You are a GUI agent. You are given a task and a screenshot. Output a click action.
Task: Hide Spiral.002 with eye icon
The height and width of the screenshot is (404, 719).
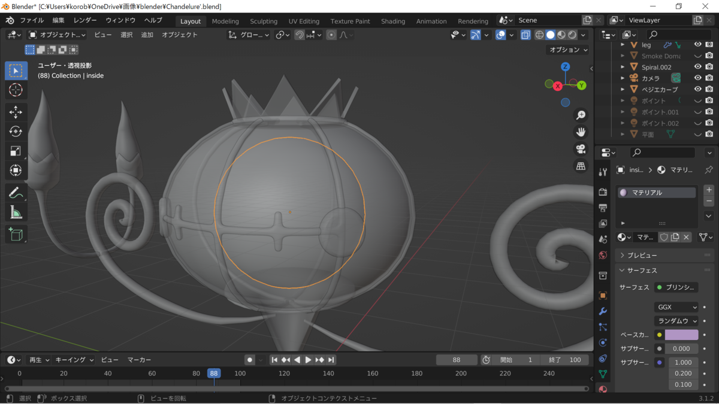[697, 67]
